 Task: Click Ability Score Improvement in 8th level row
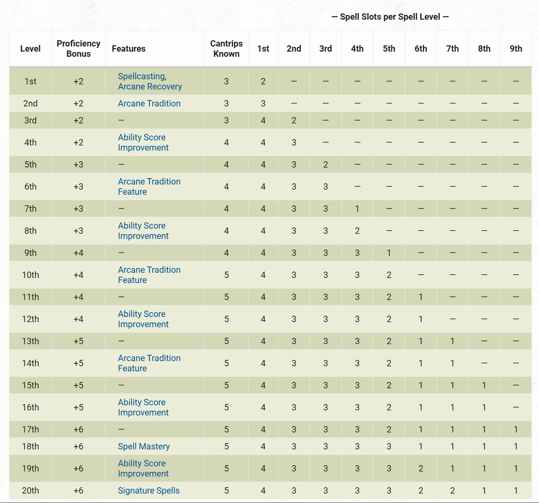(x=143, y=231)
